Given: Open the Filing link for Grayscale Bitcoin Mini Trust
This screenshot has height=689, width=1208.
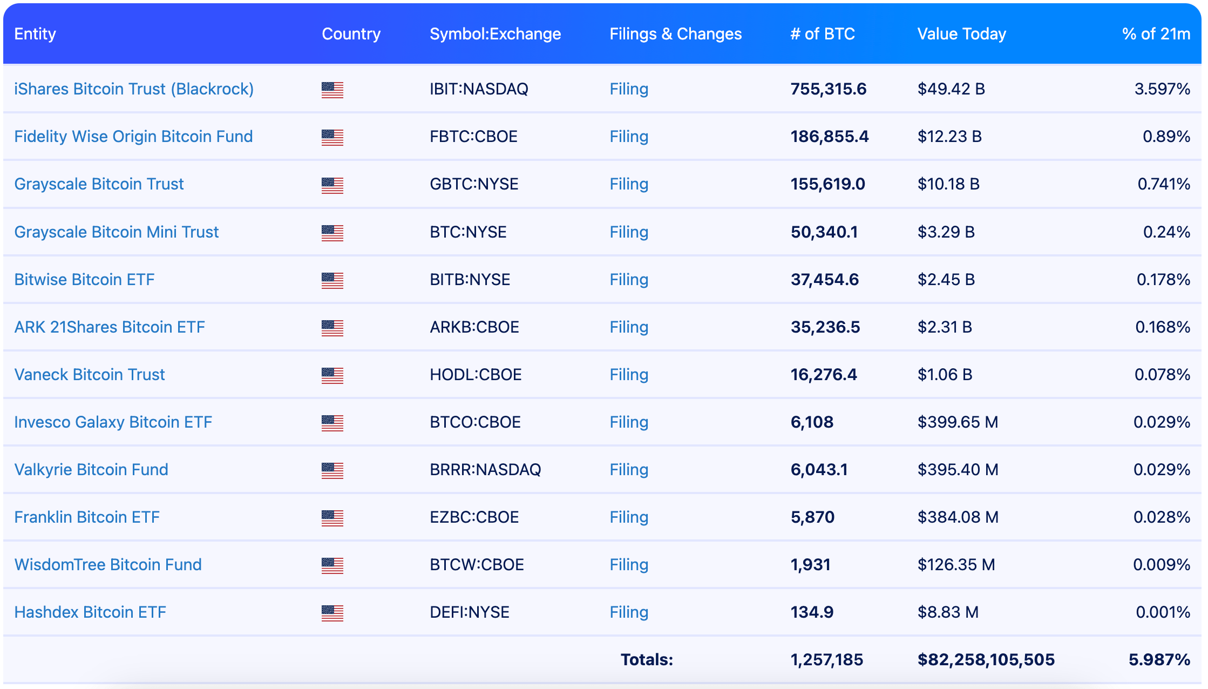Looking at the screenshot, I should click(x=629, y=232).
